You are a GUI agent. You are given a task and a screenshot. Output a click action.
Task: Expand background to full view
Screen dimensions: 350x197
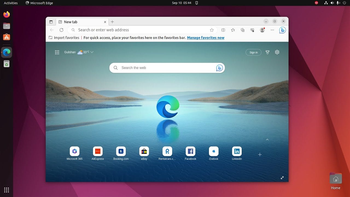point(282,178)
